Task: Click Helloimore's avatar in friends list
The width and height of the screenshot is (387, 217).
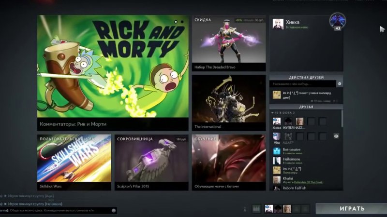Action: tap(277, 161)
